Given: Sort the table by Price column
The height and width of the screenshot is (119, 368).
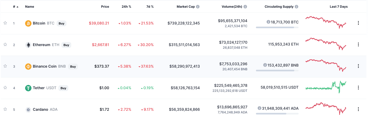Looking at the screenshot, I should click(x=105, y=7).
